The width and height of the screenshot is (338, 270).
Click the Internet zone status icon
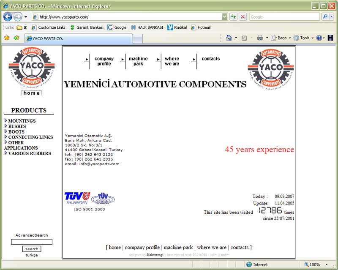point(249,265)
